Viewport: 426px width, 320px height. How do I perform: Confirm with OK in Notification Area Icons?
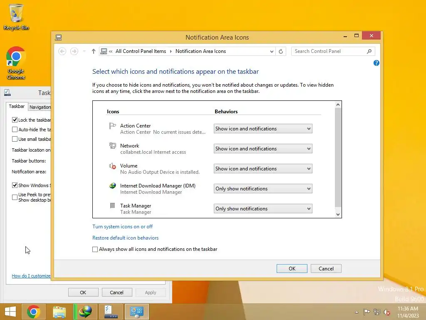[x=292, y=269]
